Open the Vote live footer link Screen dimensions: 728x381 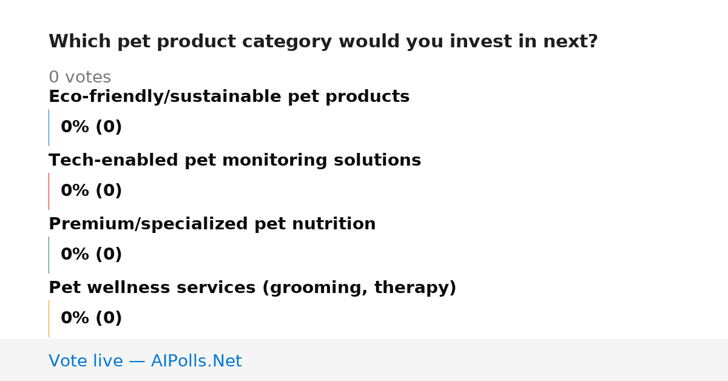(x=145, y=362)
